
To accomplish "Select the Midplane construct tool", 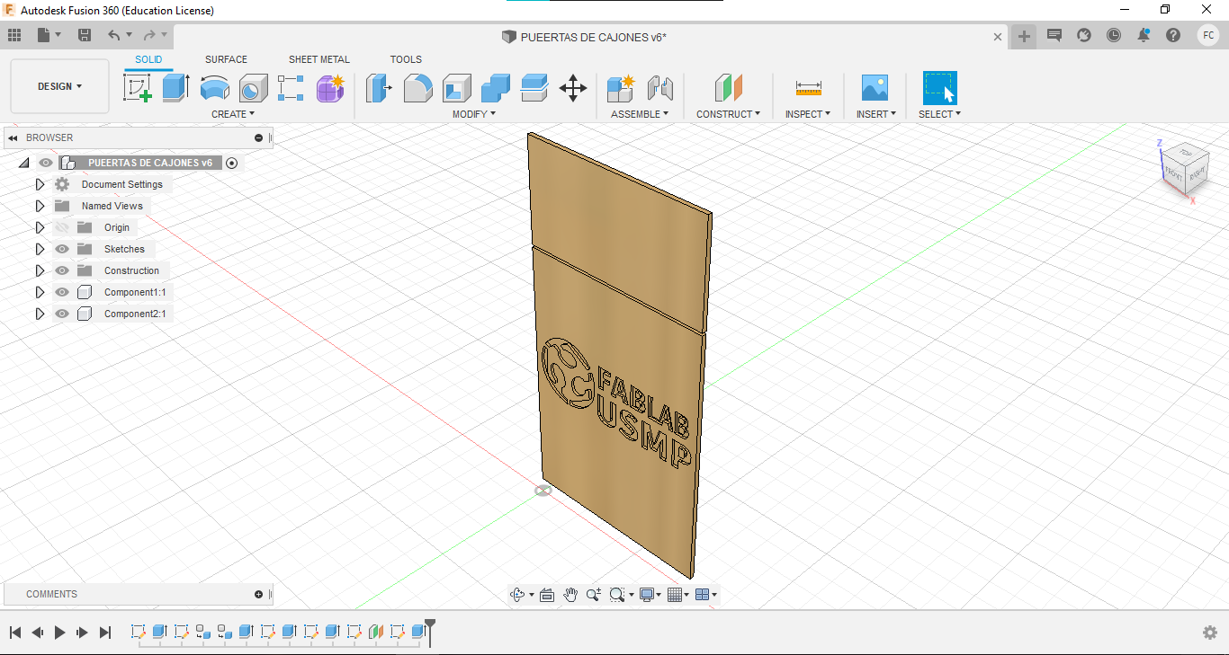I will click(729, 88).
